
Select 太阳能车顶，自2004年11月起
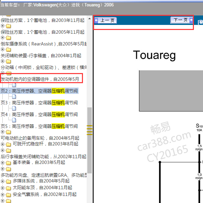tap(42, 188)
